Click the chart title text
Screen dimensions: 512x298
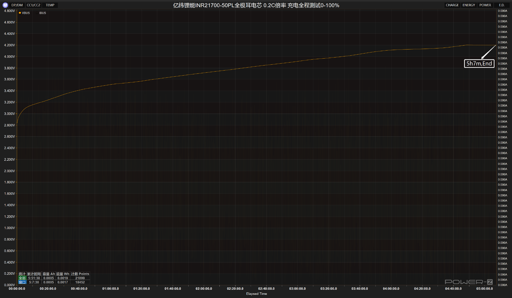[256, 5]
